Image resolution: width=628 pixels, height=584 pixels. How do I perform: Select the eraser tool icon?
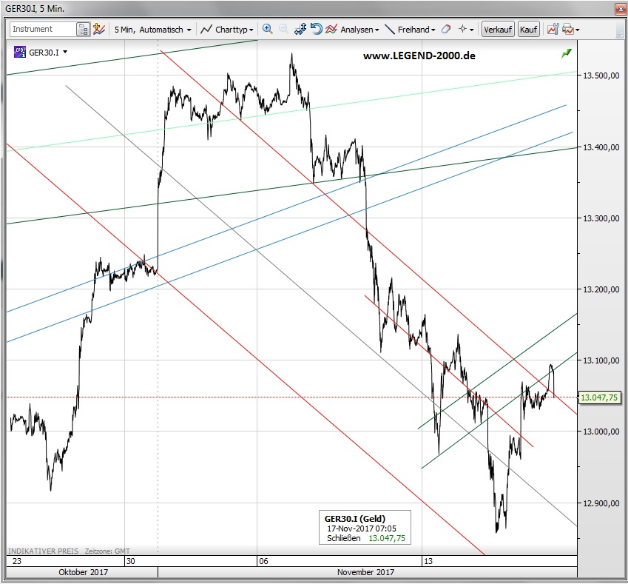click(445, 30)
